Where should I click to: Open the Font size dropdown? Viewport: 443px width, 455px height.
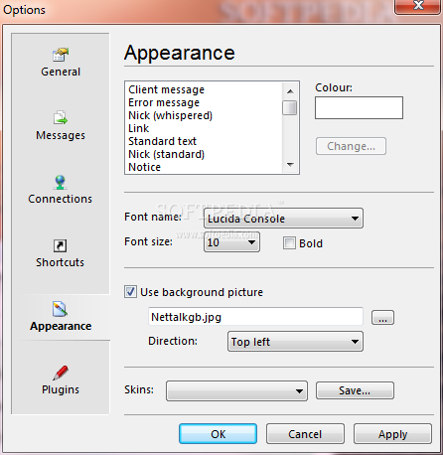[x=231, y=242]
